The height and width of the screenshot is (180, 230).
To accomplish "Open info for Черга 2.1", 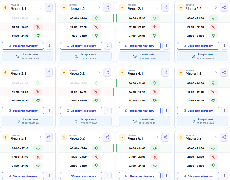I will pos(166,46).
